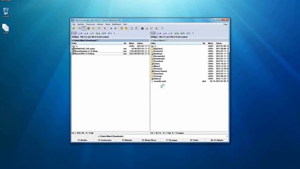Click the F3 Nézőke button
Viewport: 300px width, 169px height.
82,140
